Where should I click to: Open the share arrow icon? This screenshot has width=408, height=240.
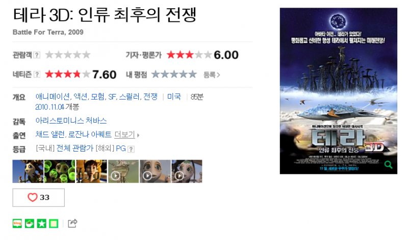[72, 223]
